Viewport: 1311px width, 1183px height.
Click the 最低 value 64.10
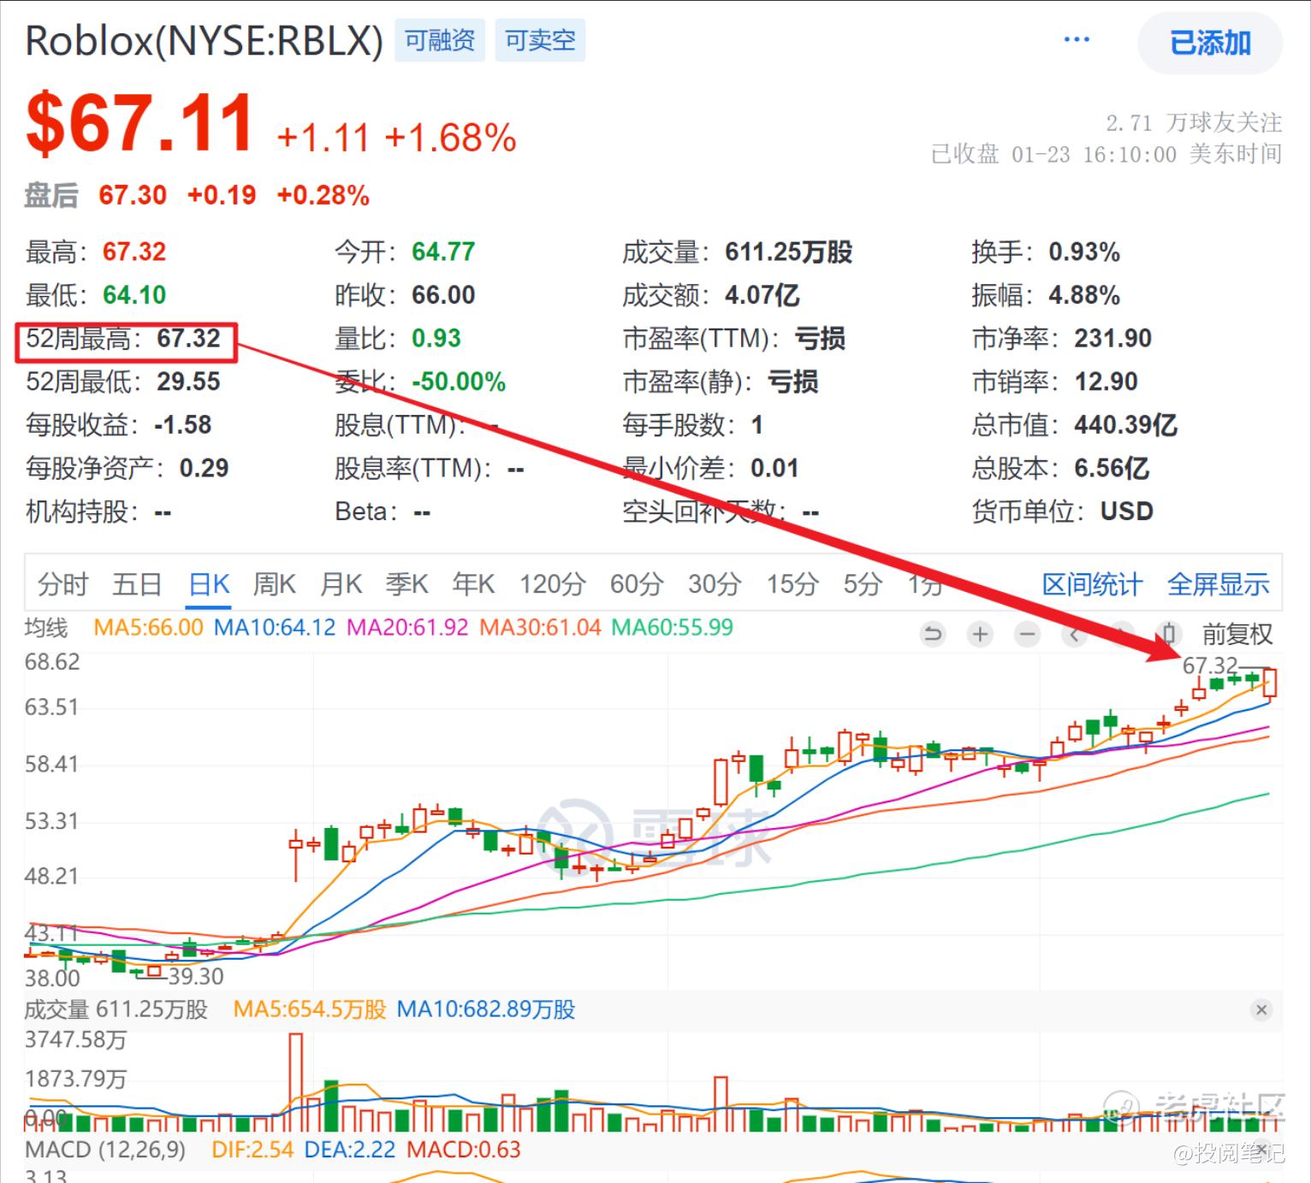[134, 295]
